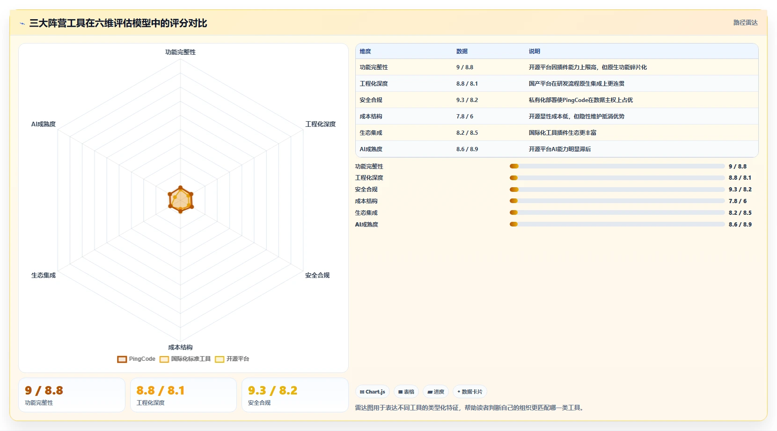Click the 安全合规 radar axis label
This screenshot has width=777, height=431.
coord(317,275)
